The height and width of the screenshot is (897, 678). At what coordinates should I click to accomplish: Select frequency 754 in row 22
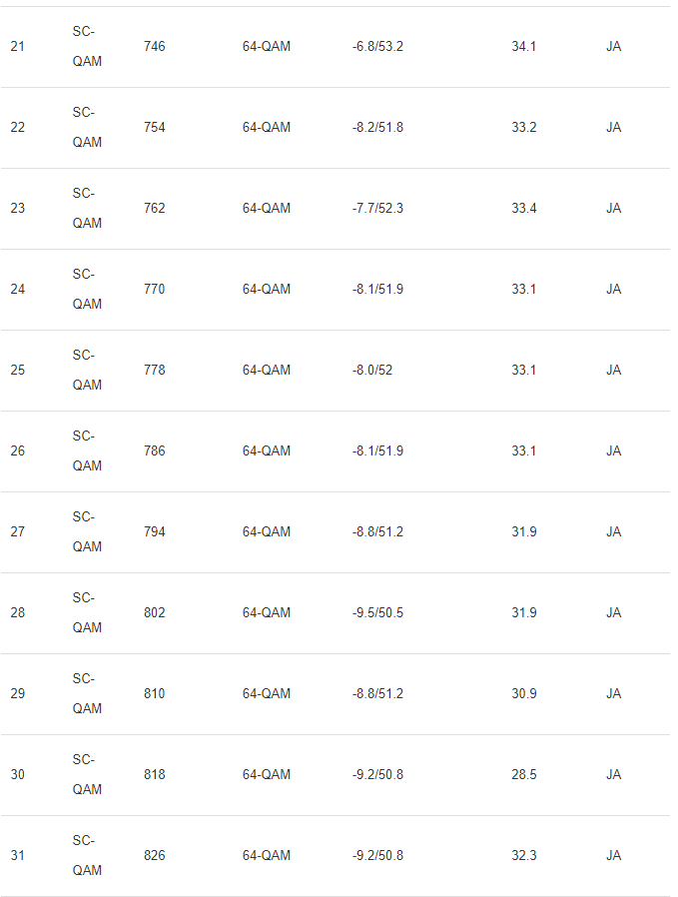click(155, 127)
